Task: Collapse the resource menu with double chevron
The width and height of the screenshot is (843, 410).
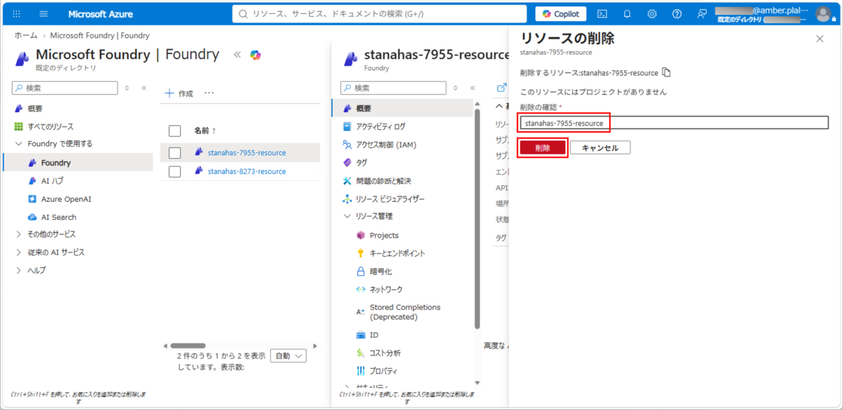Action: (x=473, y=88)
